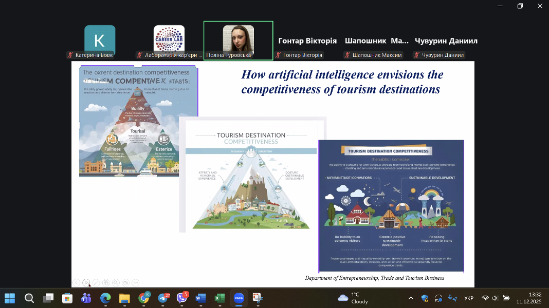Viewport: 549px width, 308px height.
Task: Open the slideshow pen tools icon
Action: pos(96,282)
